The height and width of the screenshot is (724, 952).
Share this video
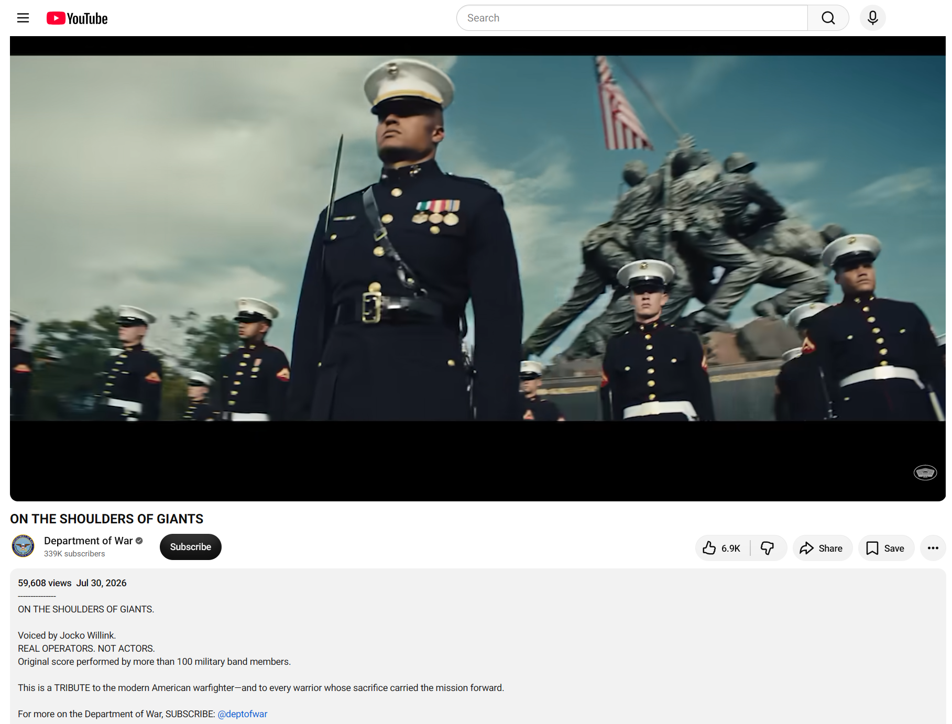tap(822, 548)
